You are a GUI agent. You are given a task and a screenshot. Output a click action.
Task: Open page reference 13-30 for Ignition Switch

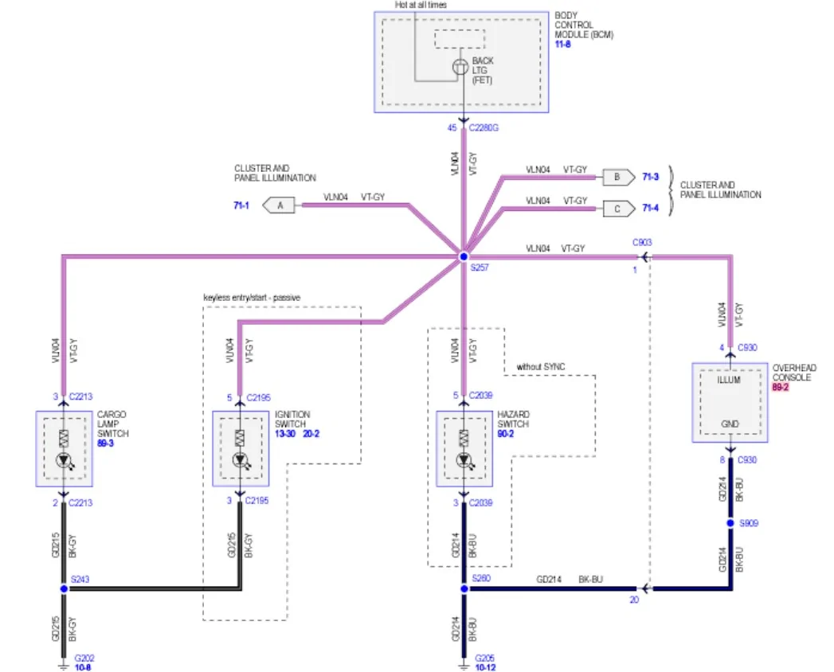(x=285, y=434)
